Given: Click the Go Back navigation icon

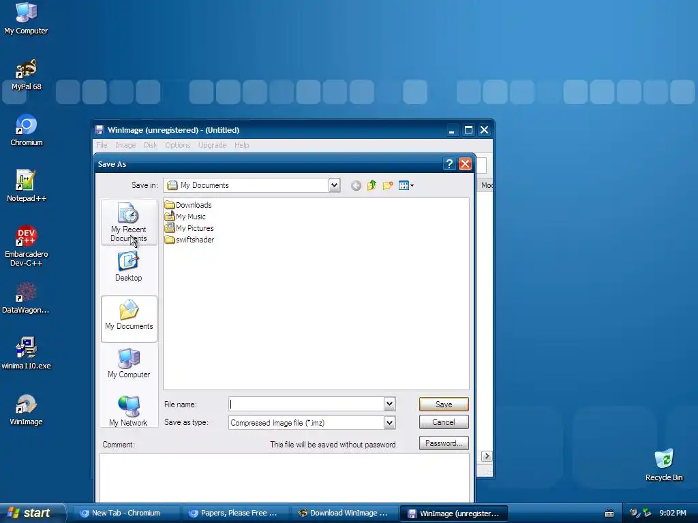Looking at the screenshot, I should click(x=356, y=185).
